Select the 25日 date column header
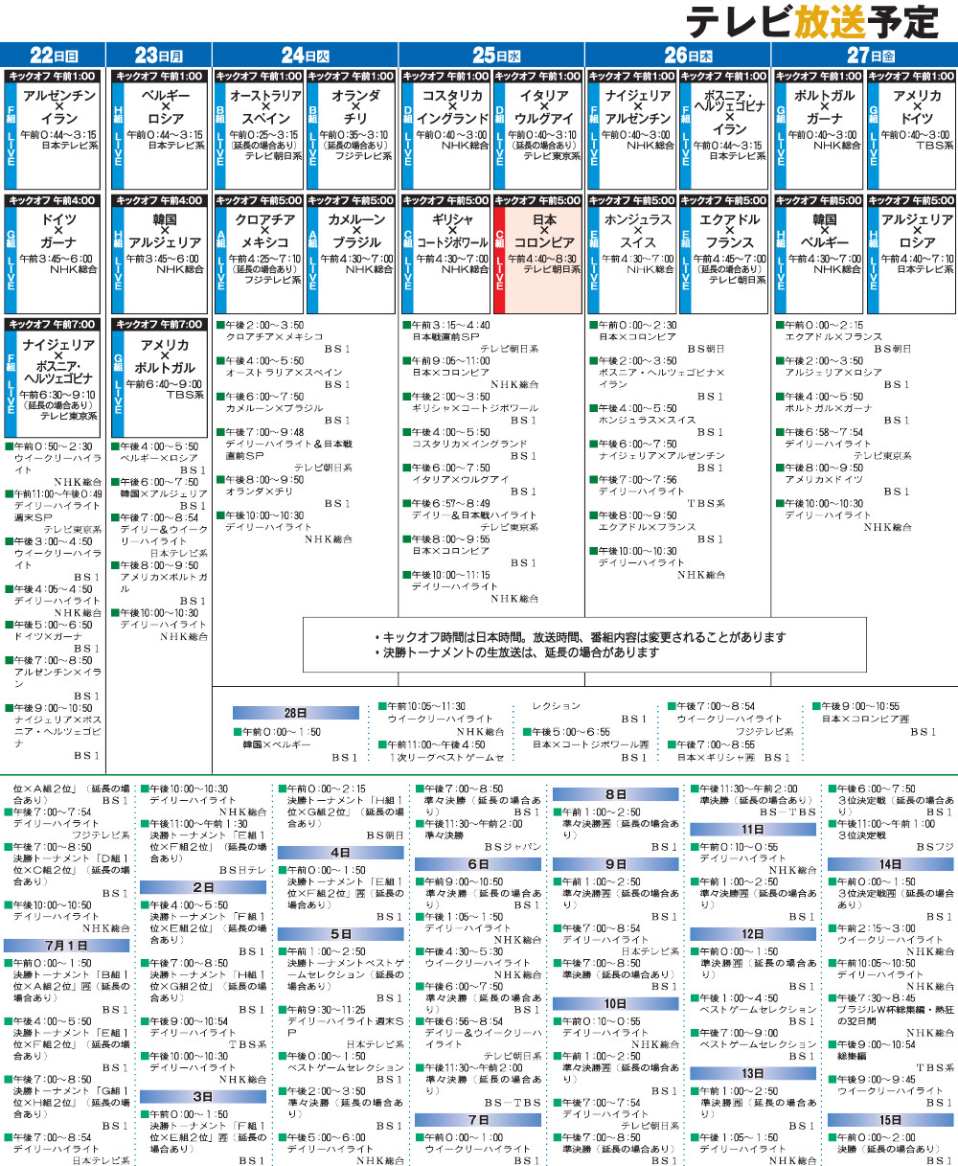958x1166 pixels. 491,56
